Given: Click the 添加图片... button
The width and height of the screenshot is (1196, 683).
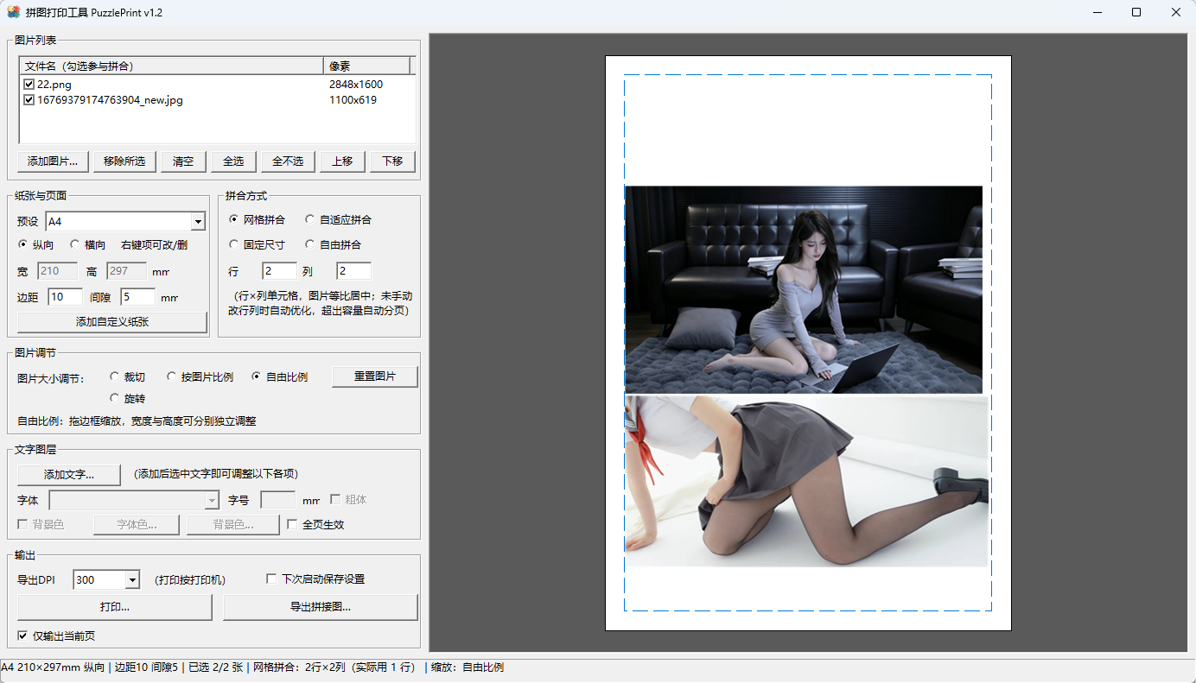Looking at the screenshot, I should coord(53,161).
